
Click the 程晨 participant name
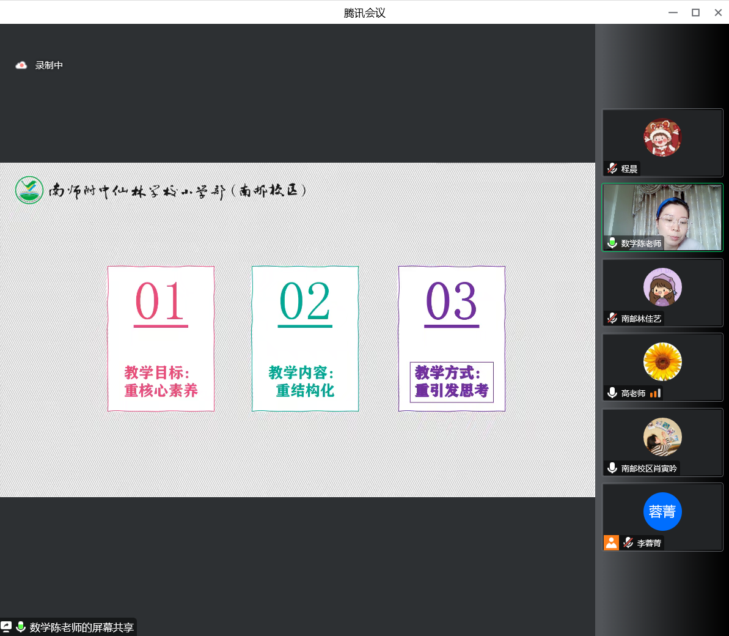(x=629, y=169)
